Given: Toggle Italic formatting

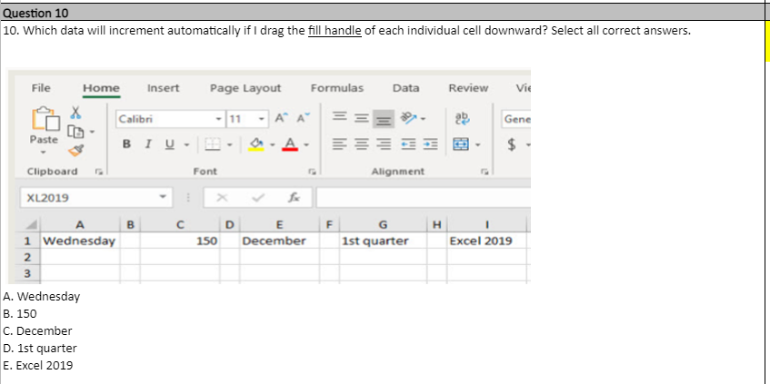Looking at the screenshot, I should pos(147,144).
